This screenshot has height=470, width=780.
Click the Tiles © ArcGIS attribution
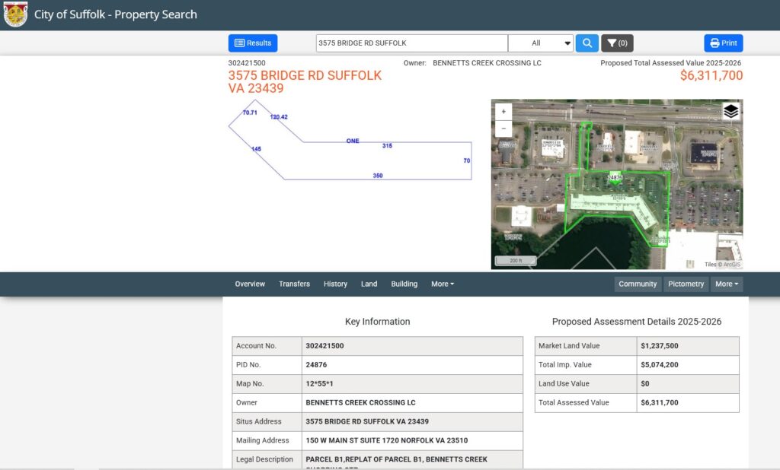pos(722,265)
